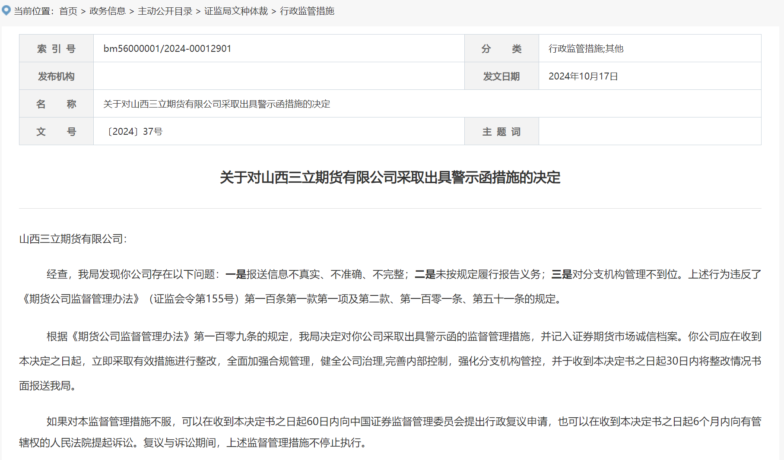Open 政务信息 breadcrumb link
This screenshot has width=784, height=460.
(108, 11)
